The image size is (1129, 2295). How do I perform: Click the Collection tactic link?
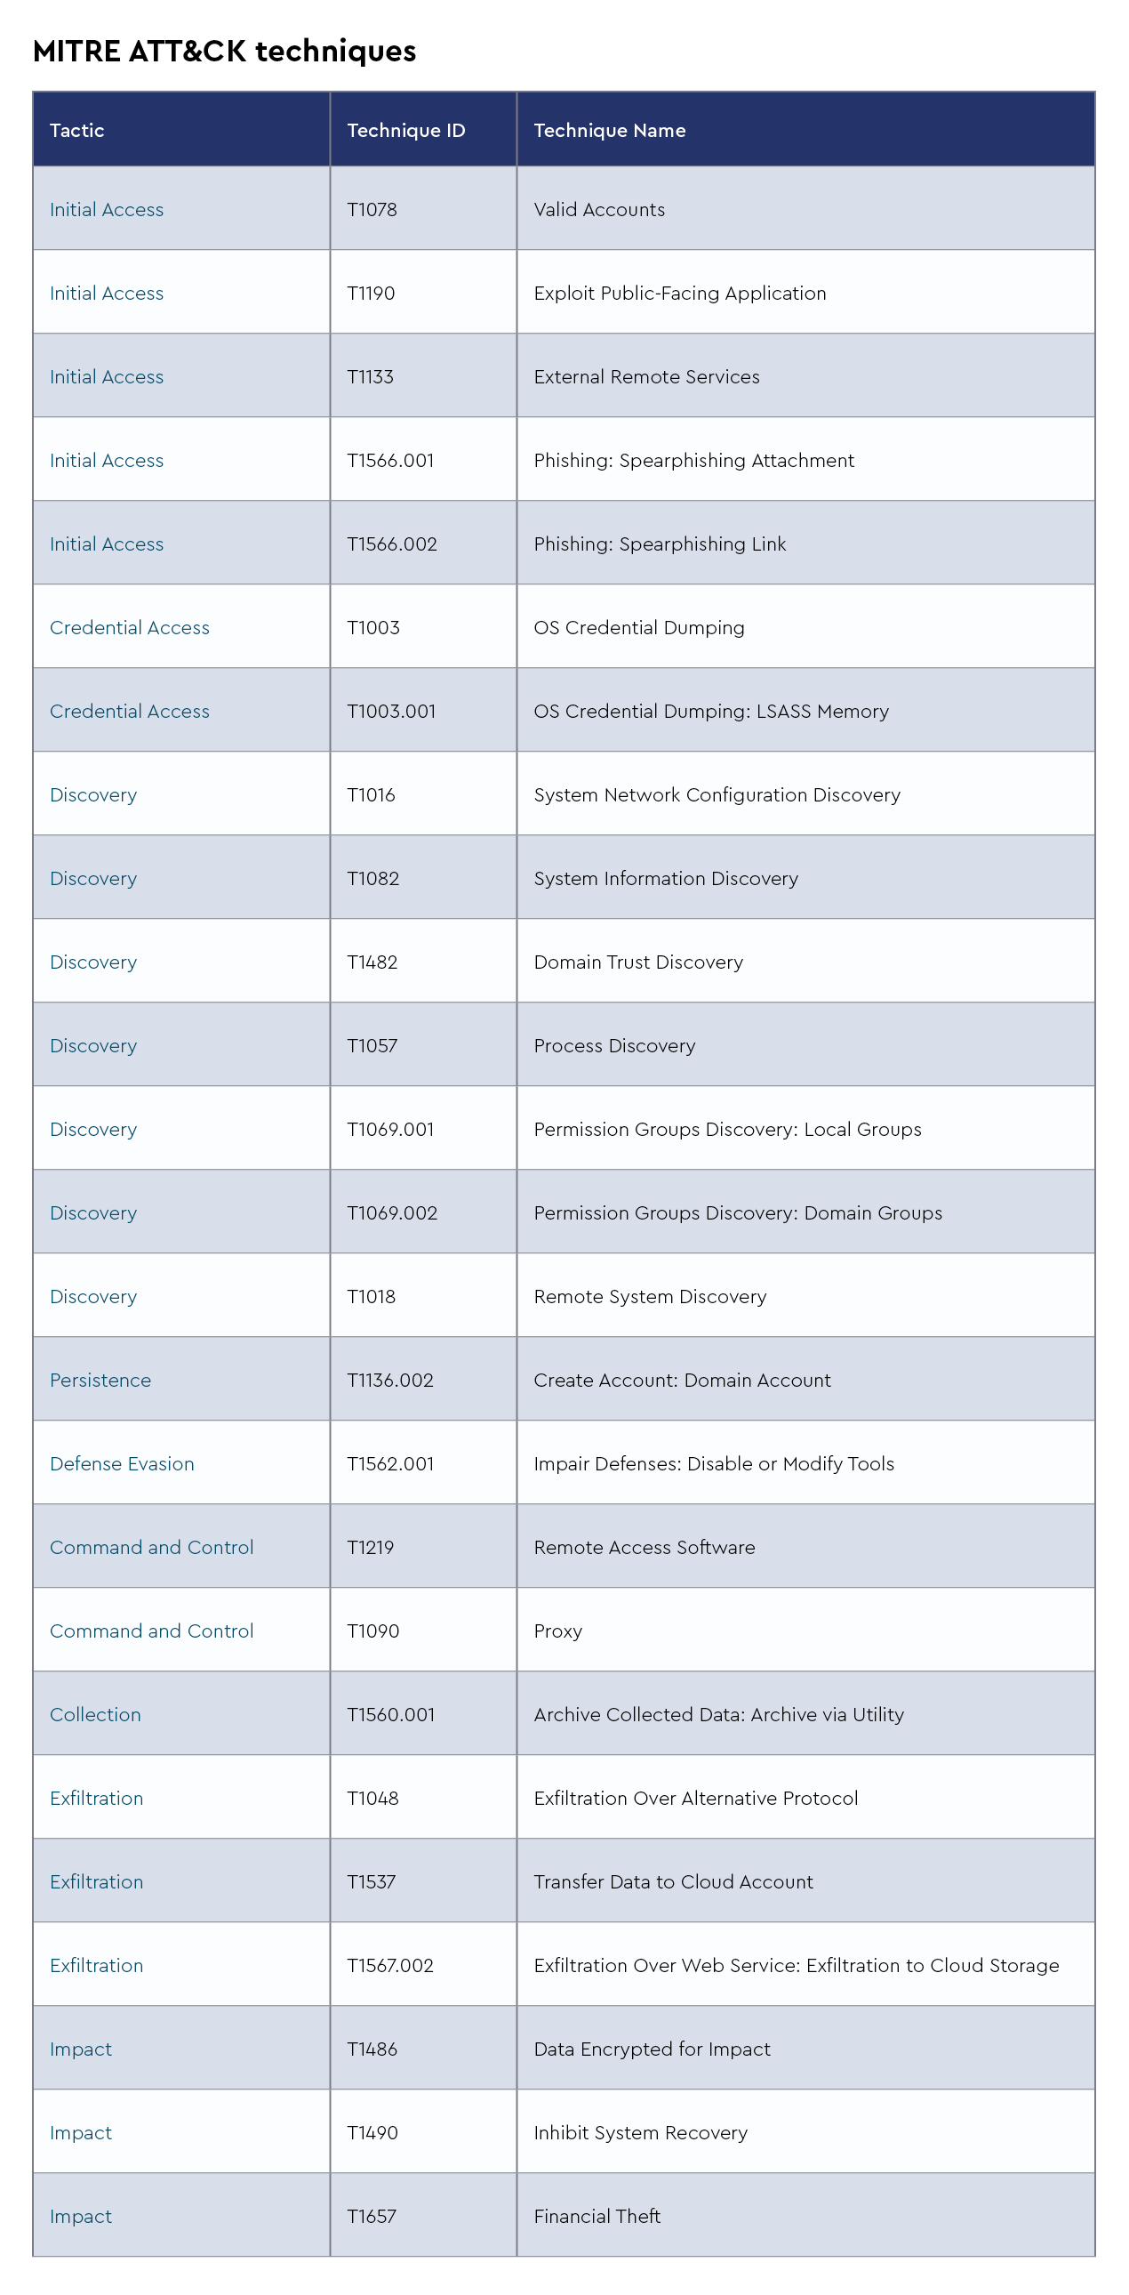click(x=94, y=1715)
